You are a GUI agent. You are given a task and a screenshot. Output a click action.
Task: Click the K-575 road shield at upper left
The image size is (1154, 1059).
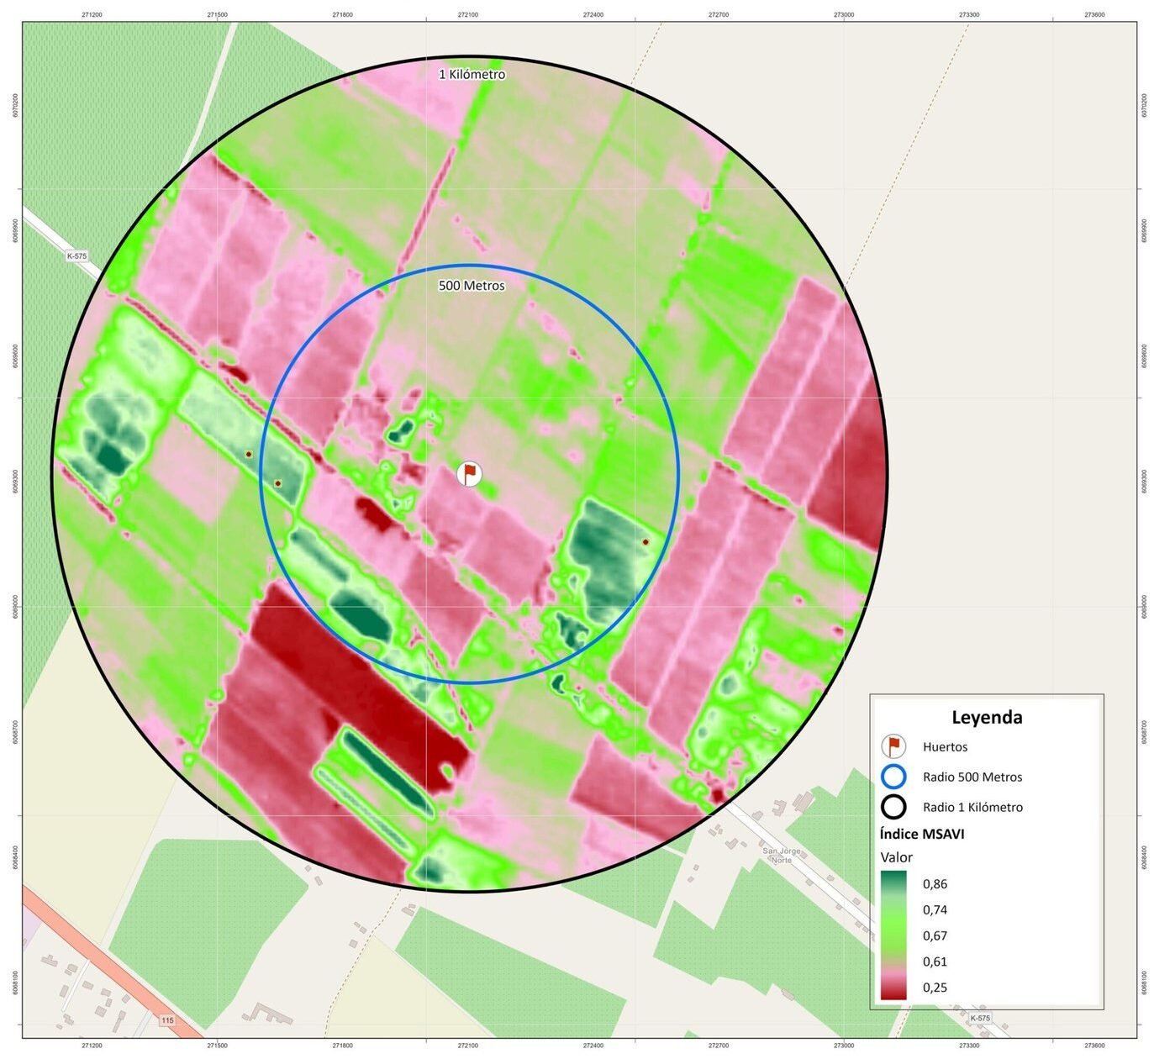[77, 256]
